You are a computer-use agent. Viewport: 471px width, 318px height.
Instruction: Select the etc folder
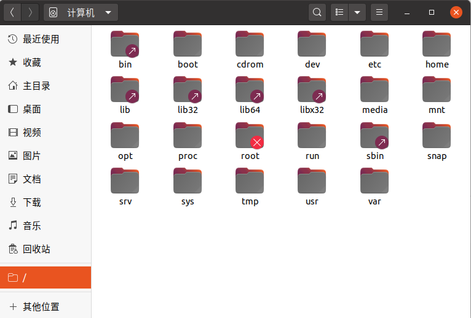coord(374,44)
